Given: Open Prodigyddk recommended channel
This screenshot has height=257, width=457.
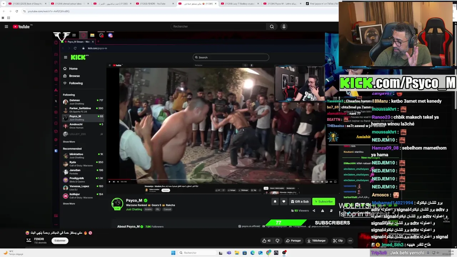Looking at the screenshot, I should (83, 180).
